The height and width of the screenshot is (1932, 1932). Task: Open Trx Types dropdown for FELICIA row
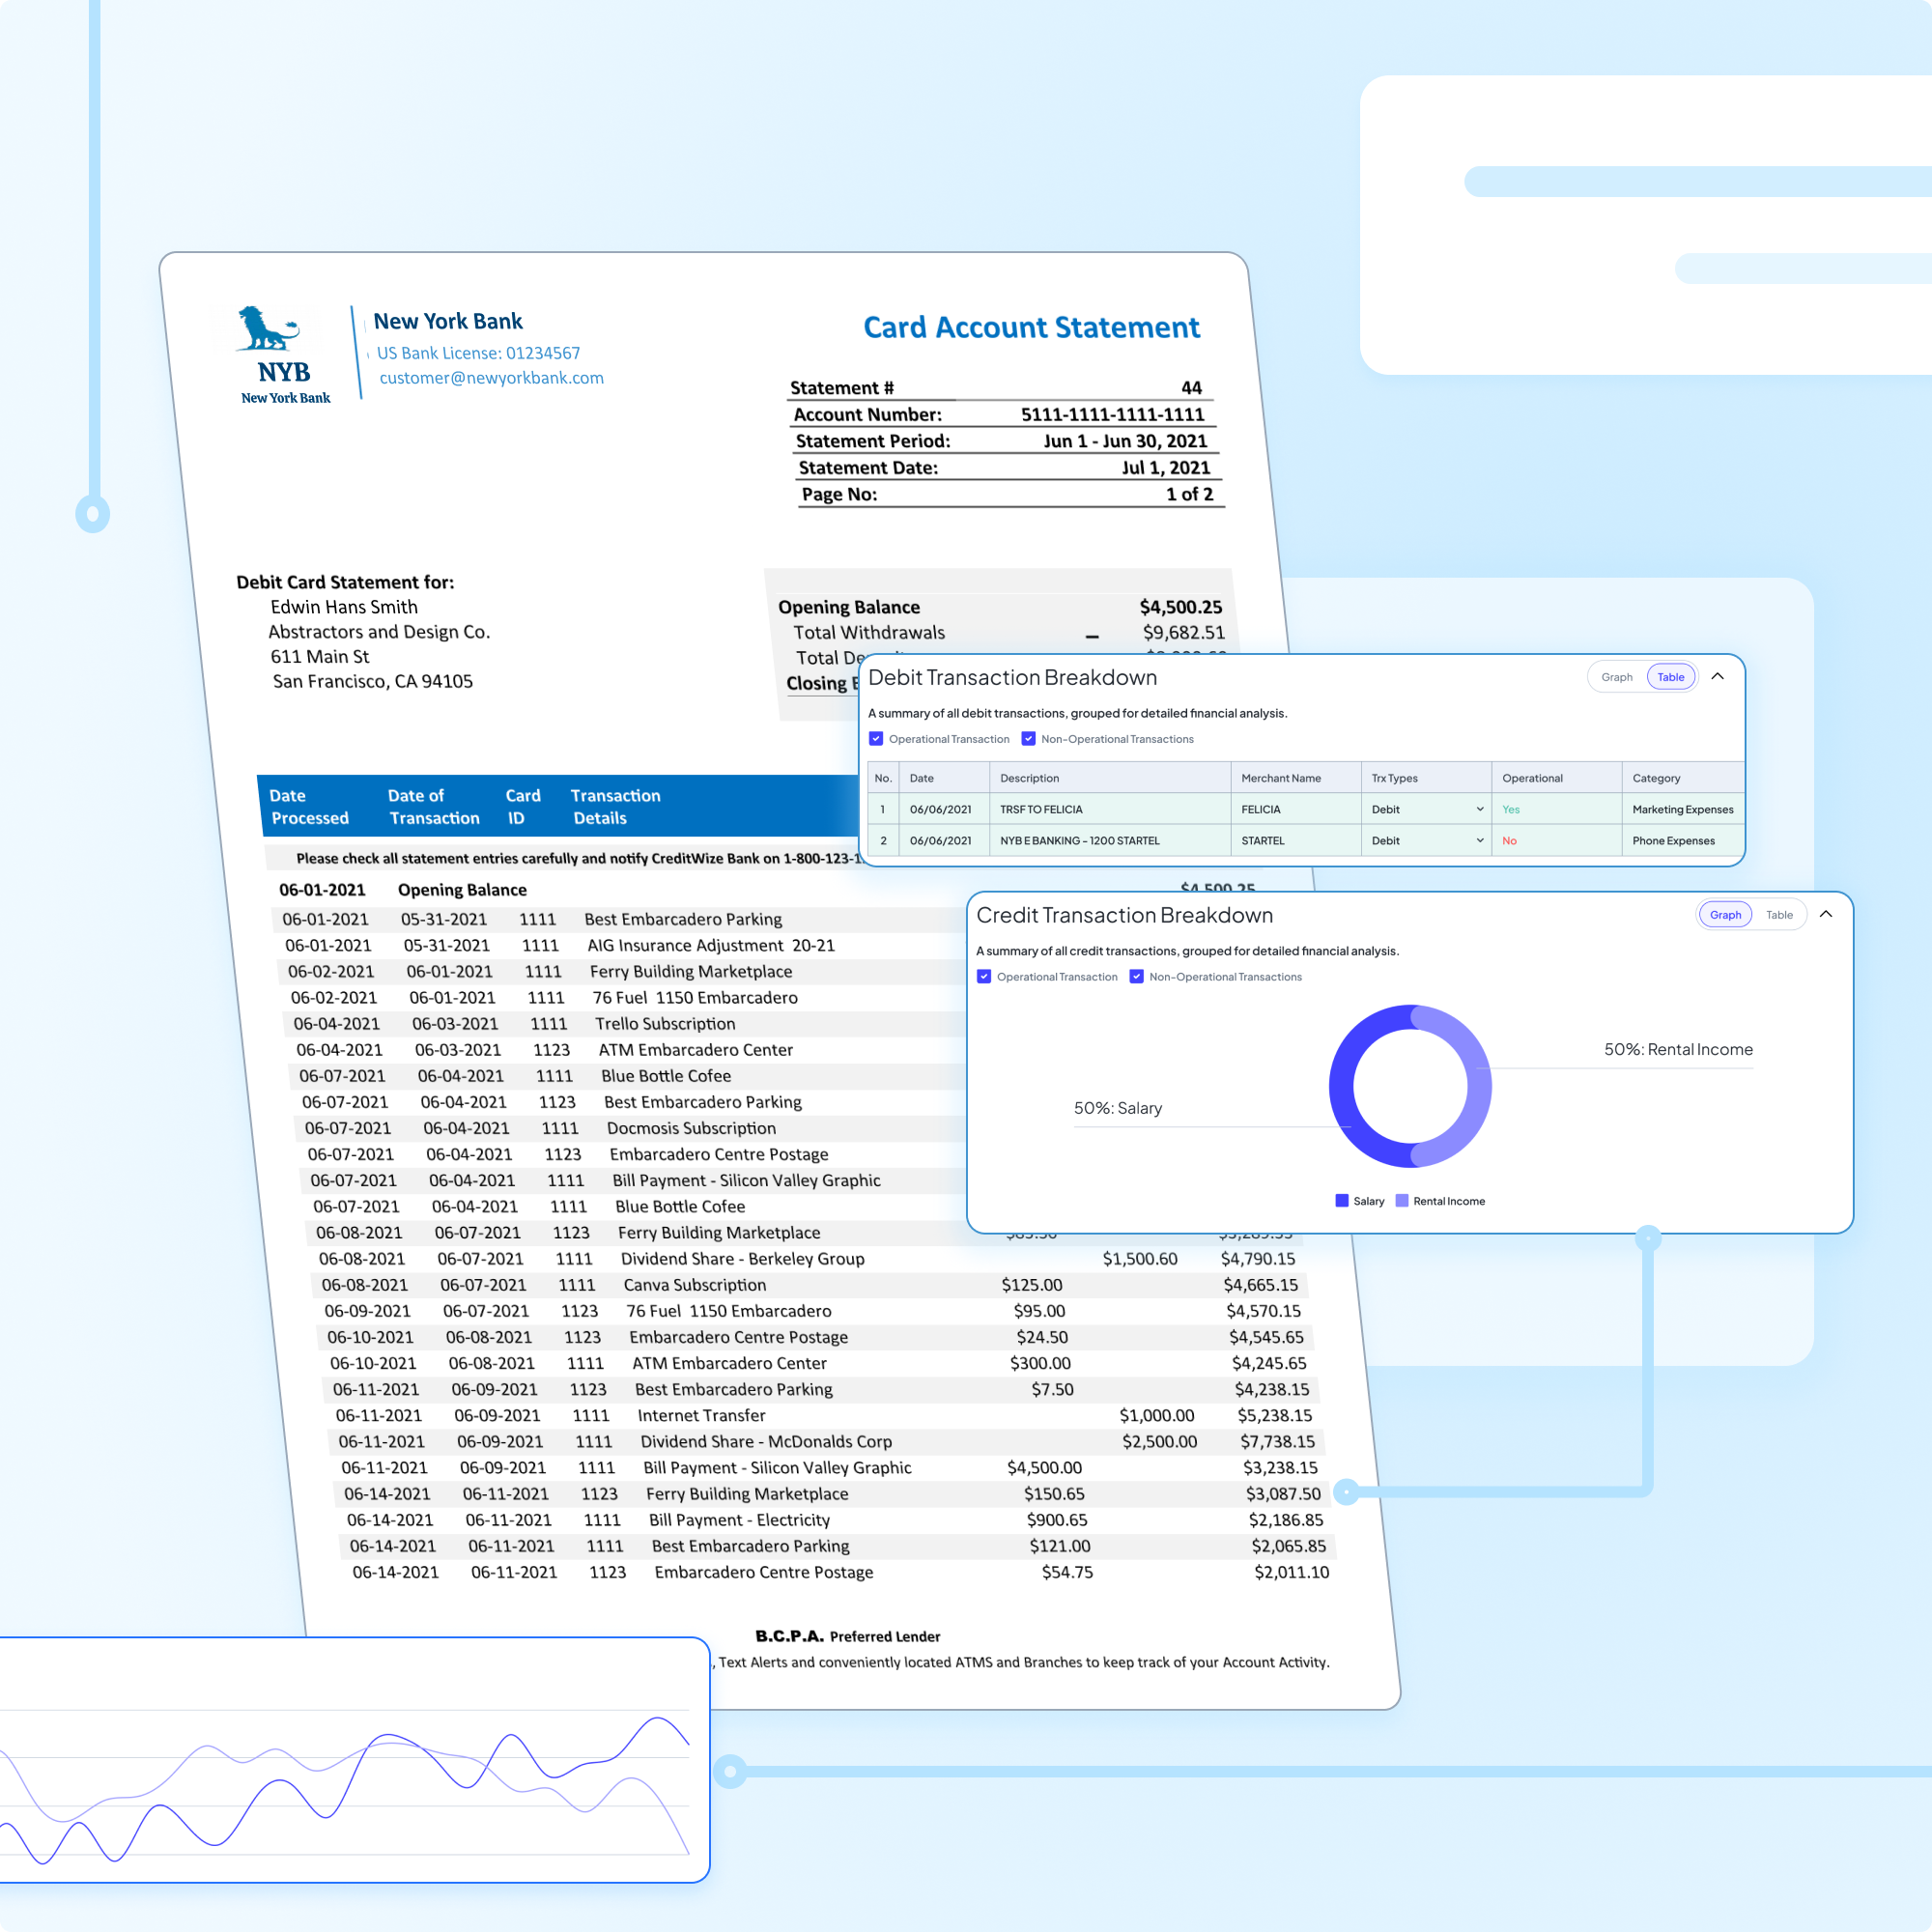click(x=1479, y=809)
